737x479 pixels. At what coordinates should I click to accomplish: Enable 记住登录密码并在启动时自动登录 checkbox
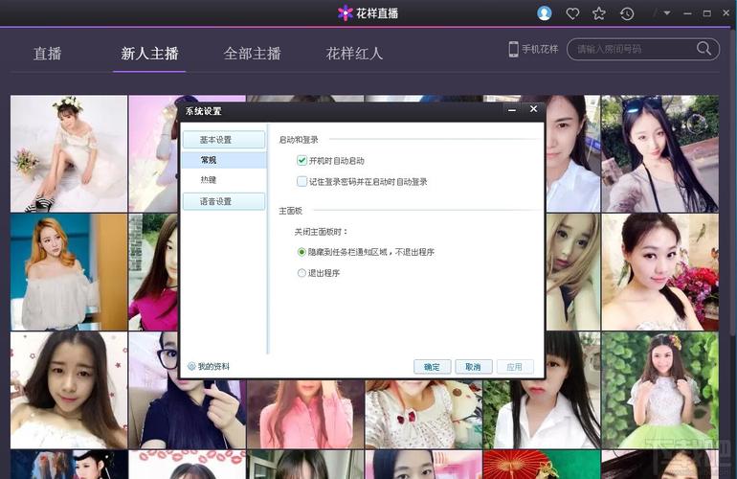(x=301, y=181)
